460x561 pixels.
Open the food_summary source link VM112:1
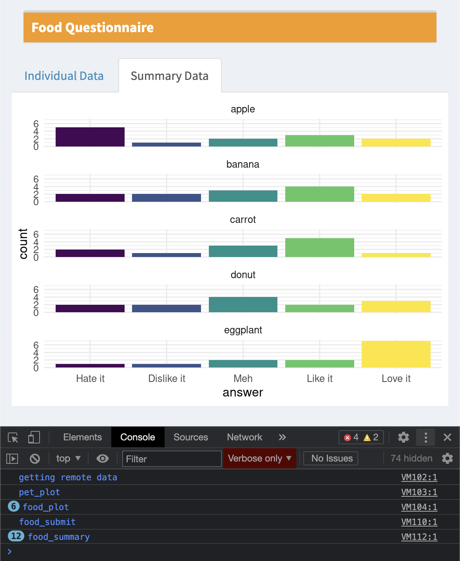419,537
